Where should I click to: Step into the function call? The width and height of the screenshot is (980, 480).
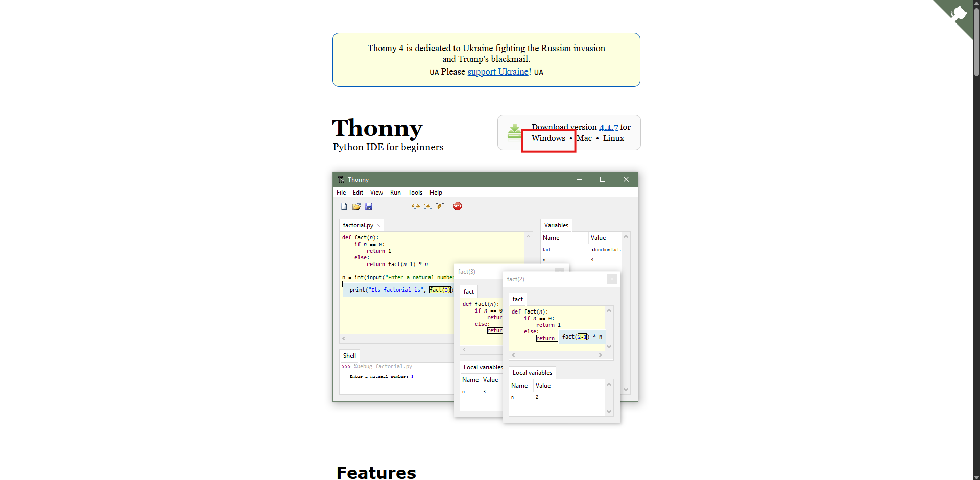(428, 206)
